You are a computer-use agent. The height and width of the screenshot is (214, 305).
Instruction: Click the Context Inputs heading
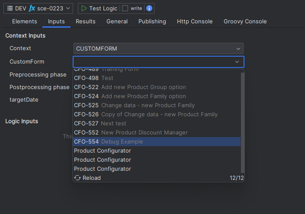tap(25, 35)
